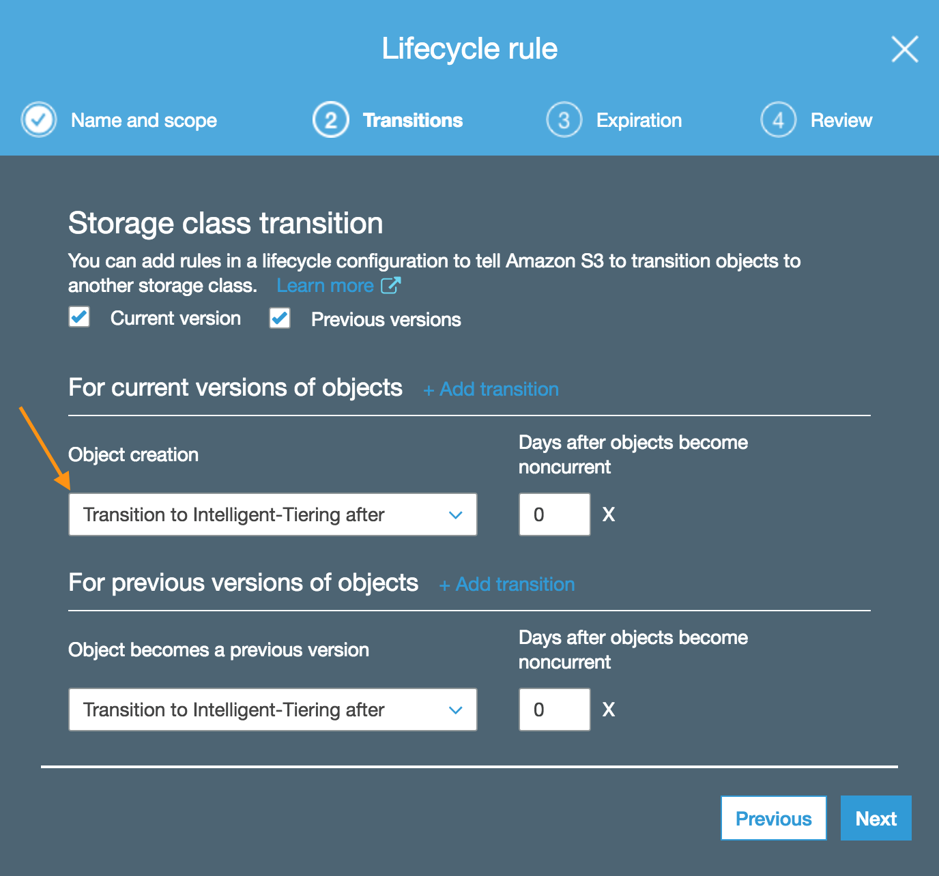Go to the Expiration step tab
The image size is (939, 876).
click(x=639, y=121)
